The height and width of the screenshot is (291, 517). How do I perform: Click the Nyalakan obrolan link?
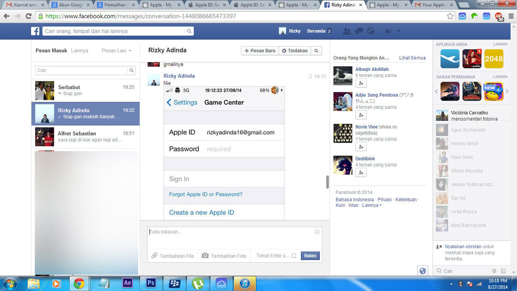pos(463,247)
